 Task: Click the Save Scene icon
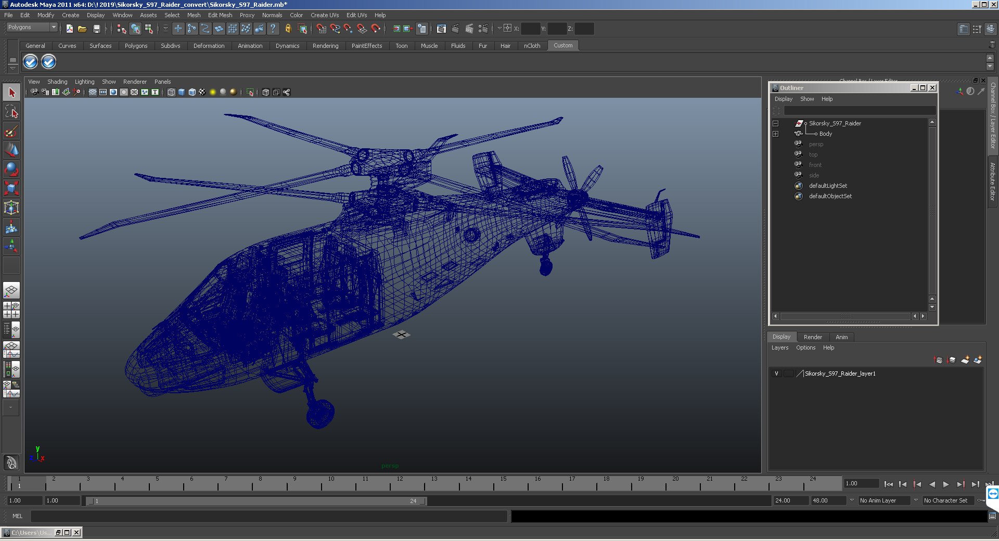96,29
